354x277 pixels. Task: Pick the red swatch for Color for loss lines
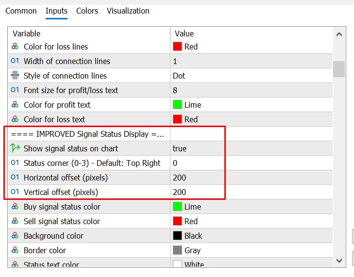tap(177, 47)
